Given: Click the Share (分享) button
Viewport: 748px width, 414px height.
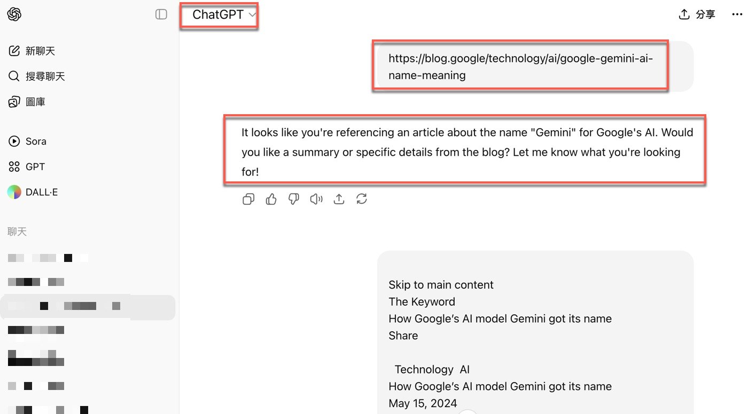Looking at the screenshot, I should click(697, 14).
